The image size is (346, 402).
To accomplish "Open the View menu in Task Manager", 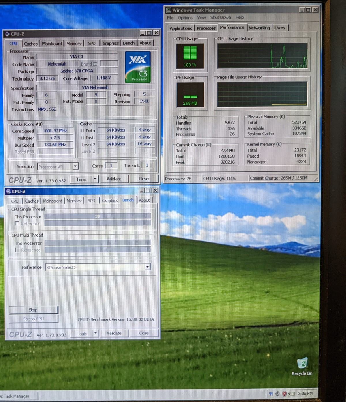I will [202, 18].
